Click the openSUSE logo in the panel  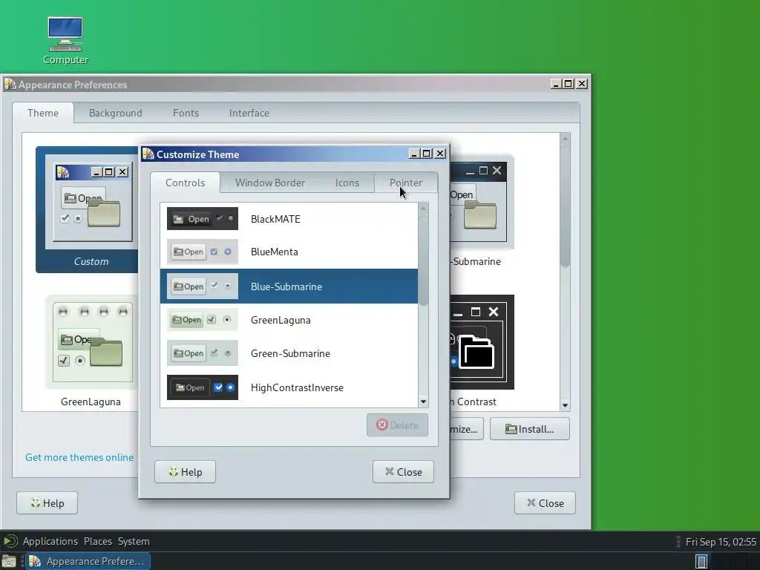[10, 541]
